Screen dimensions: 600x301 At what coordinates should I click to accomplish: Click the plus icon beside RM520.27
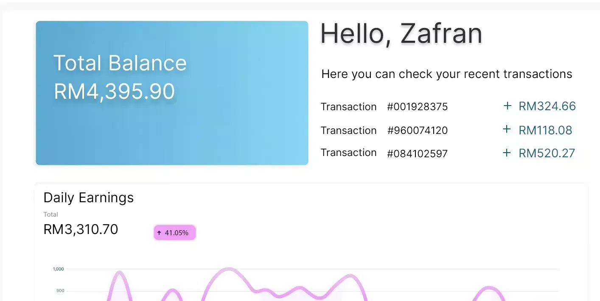click(x=507, y=153)
